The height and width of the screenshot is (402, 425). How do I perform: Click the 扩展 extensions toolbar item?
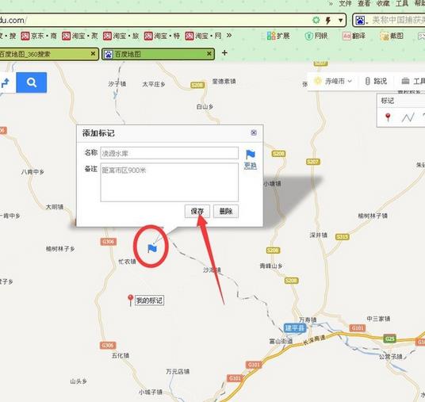click(278, 36)
